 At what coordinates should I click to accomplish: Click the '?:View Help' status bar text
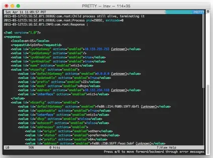166,147
